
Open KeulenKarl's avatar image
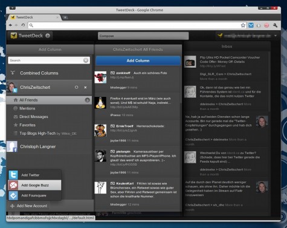click(x=100, y=187)
